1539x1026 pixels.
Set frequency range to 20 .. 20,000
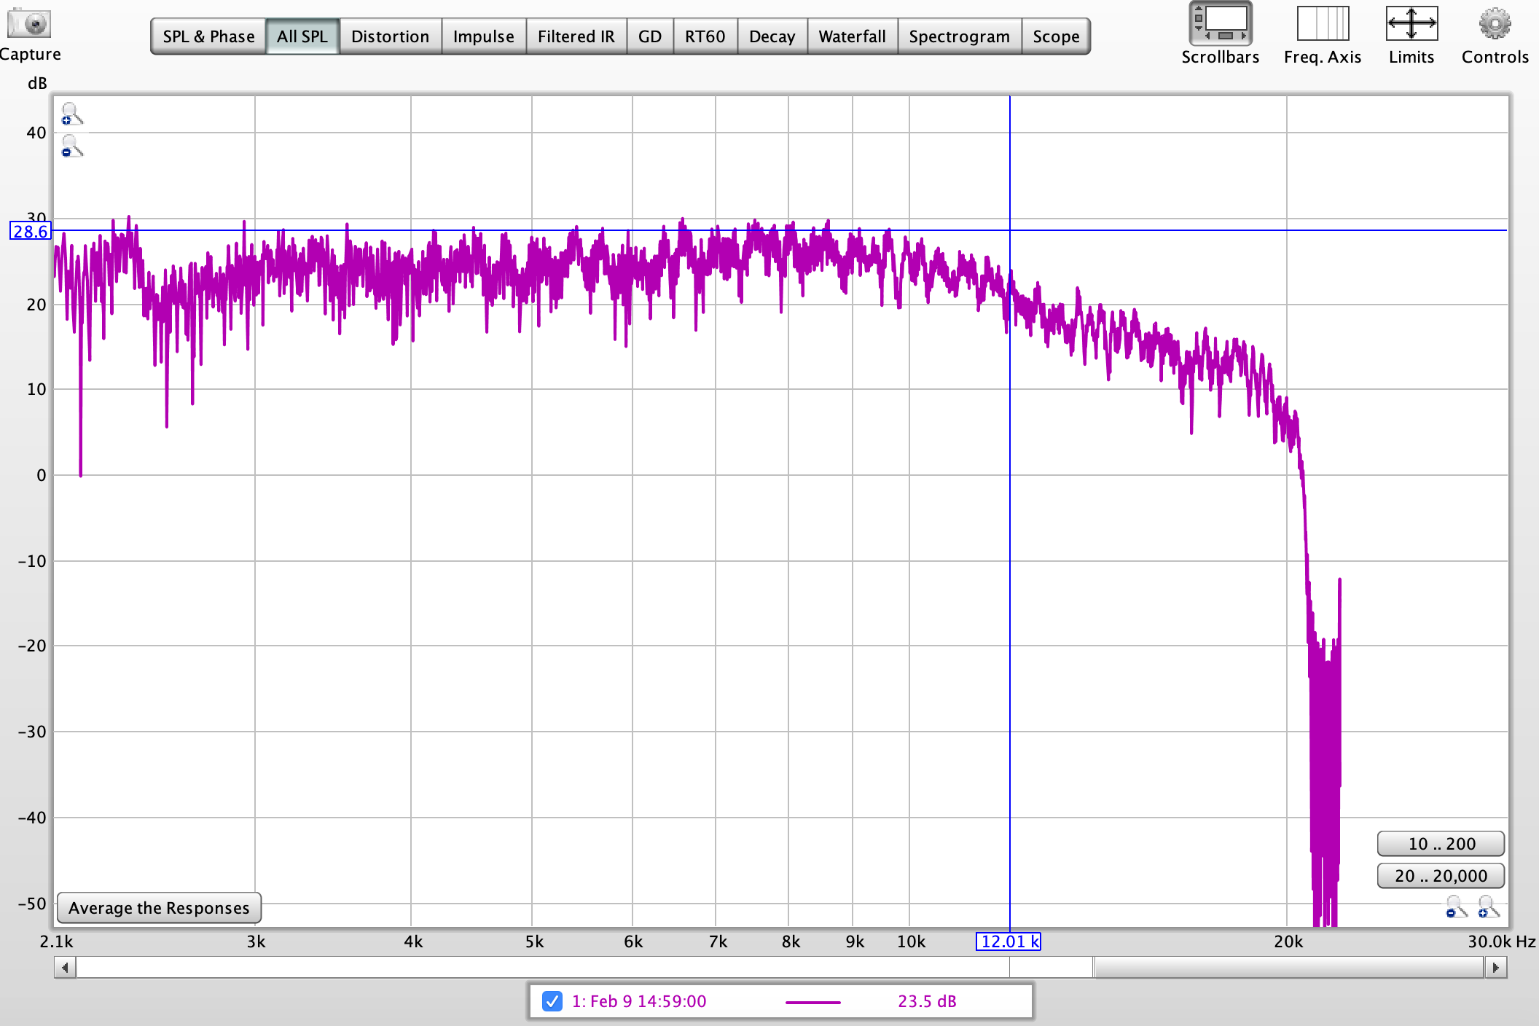1441,876
